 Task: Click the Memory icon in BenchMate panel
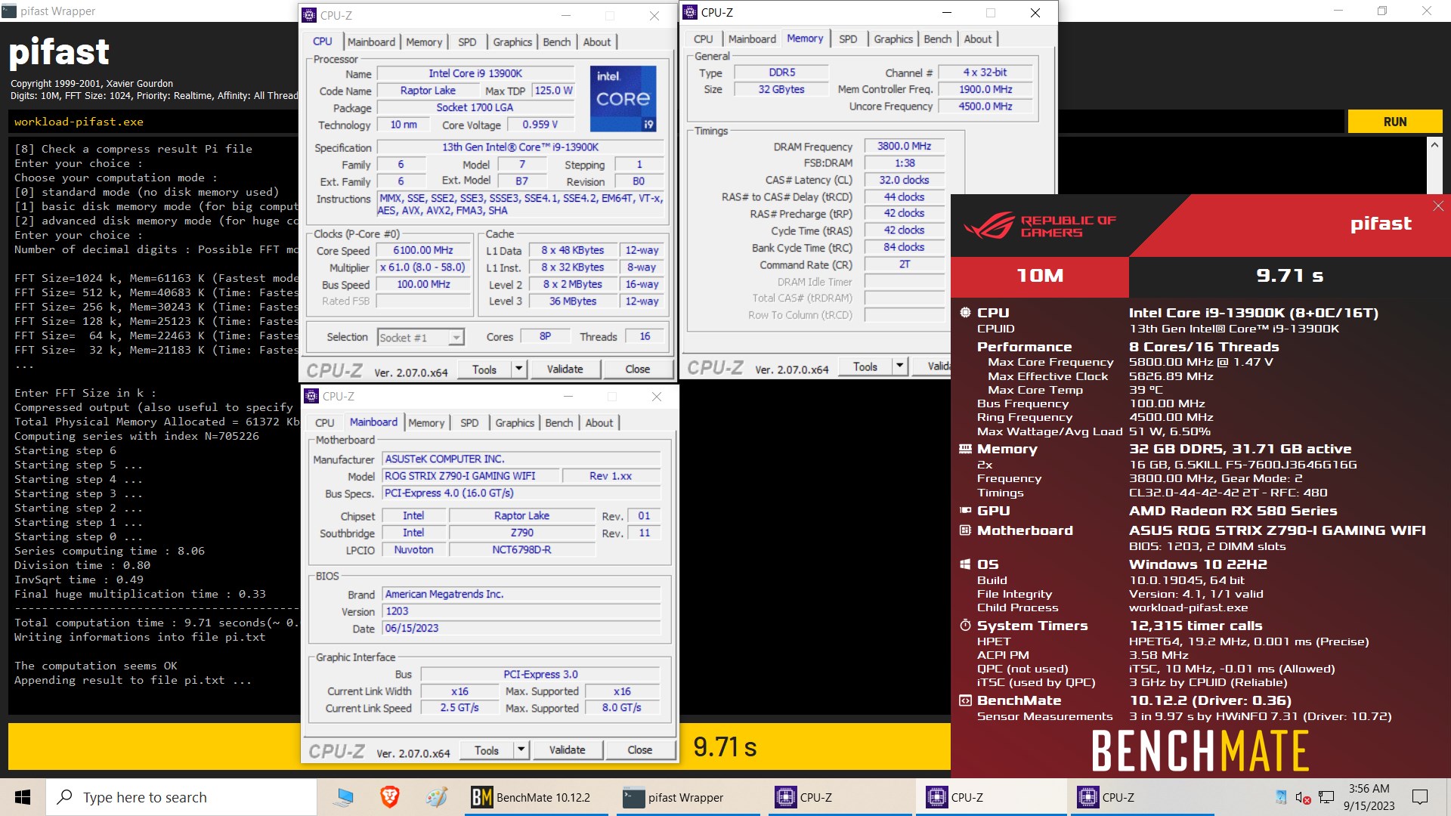point(965,449)
